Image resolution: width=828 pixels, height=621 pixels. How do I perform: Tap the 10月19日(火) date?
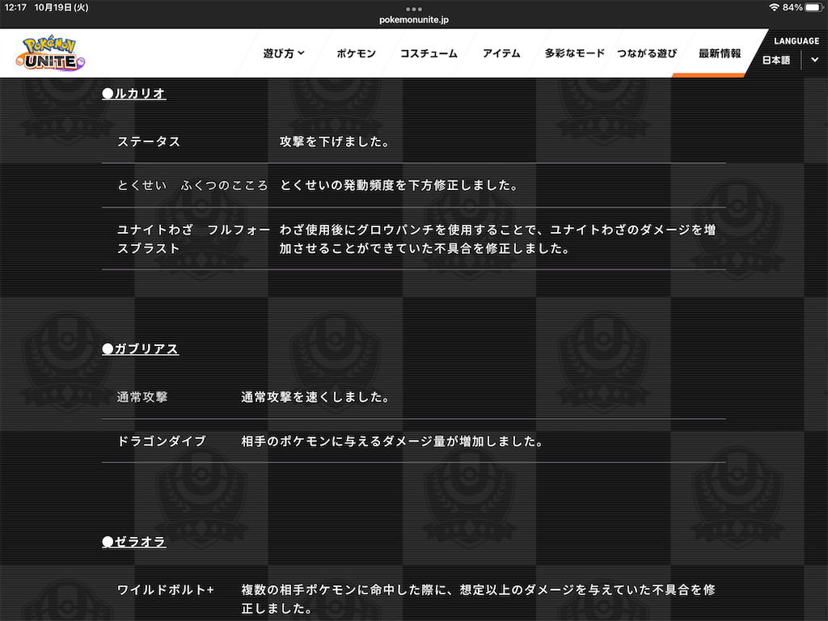61,7
